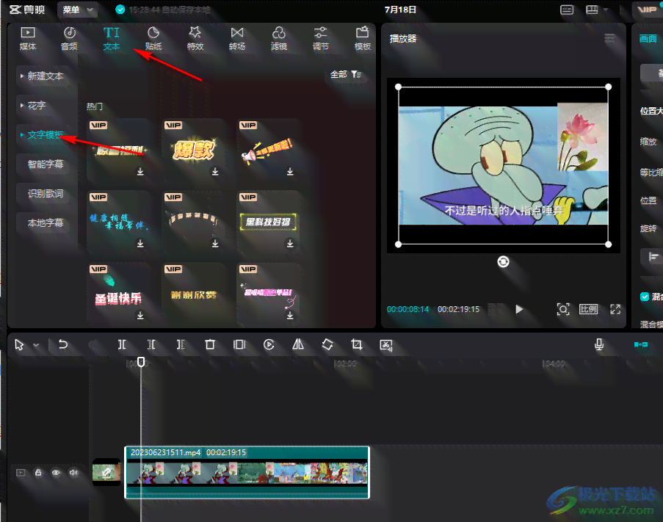Click the shortcut keyboard icon in title bar
The width and height of the screenshot is (663, 522).
(567, 10)
